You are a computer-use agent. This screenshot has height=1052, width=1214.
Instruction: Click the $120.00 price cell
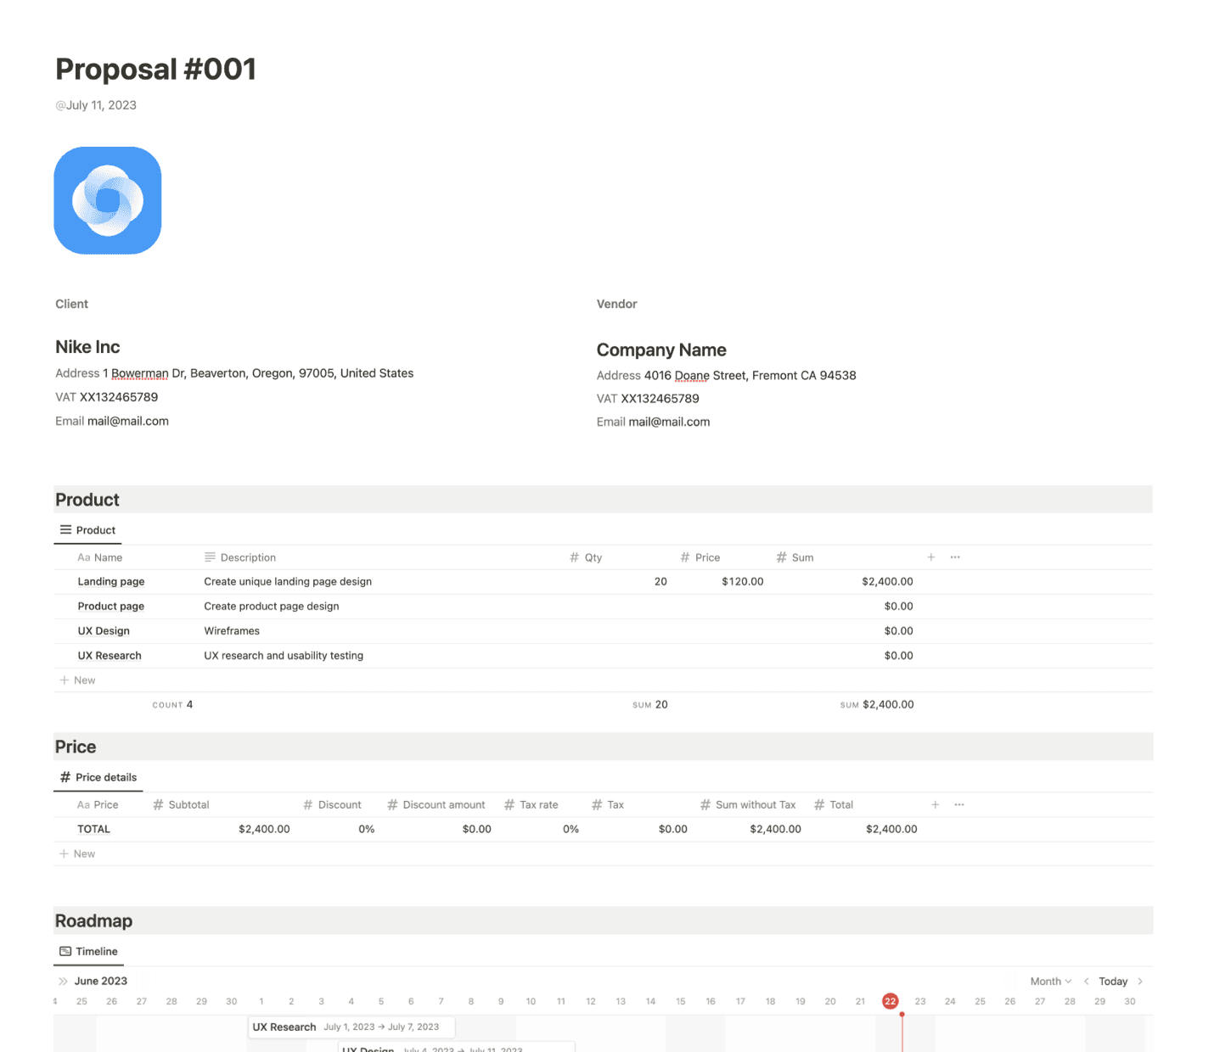[743, 582]
